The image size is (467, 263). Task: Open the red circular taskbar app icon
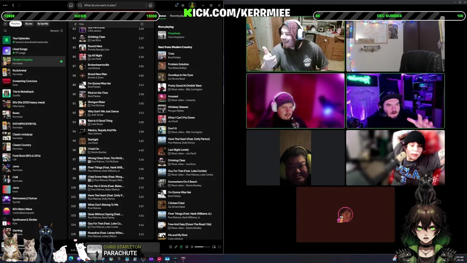pyautogui.click(x=159, y=259)
